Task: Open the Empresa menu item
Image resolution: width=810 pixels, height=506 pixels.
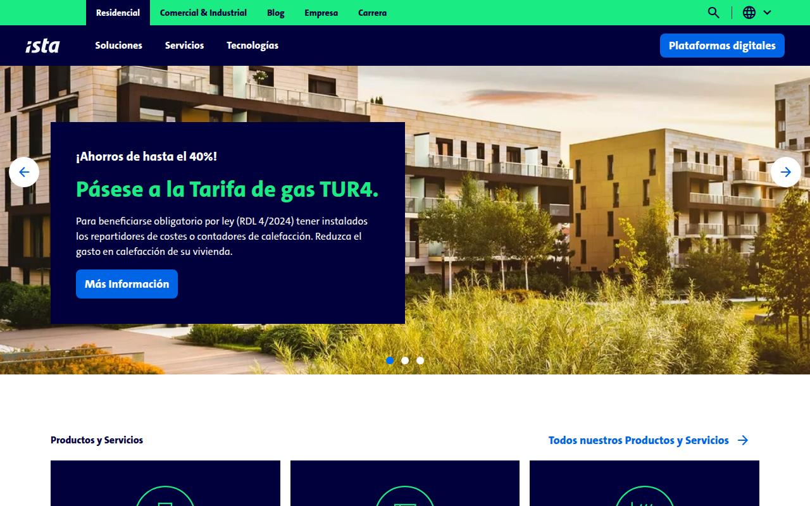Action: (321, 13)
